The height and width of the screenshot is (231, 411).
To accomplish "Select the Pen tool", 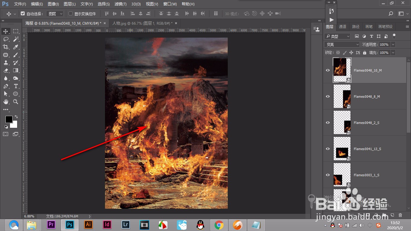I will [x=6, y=86].
